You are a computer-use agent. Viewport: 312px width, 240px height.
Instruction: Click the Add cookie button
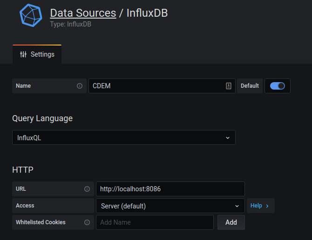[x=231, y=222]
